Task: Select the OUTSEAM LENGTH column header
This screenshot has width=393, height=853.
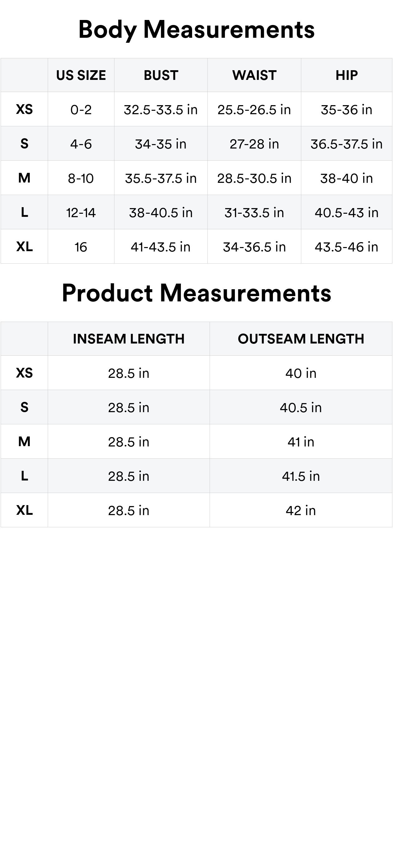Action: point(301,339)
